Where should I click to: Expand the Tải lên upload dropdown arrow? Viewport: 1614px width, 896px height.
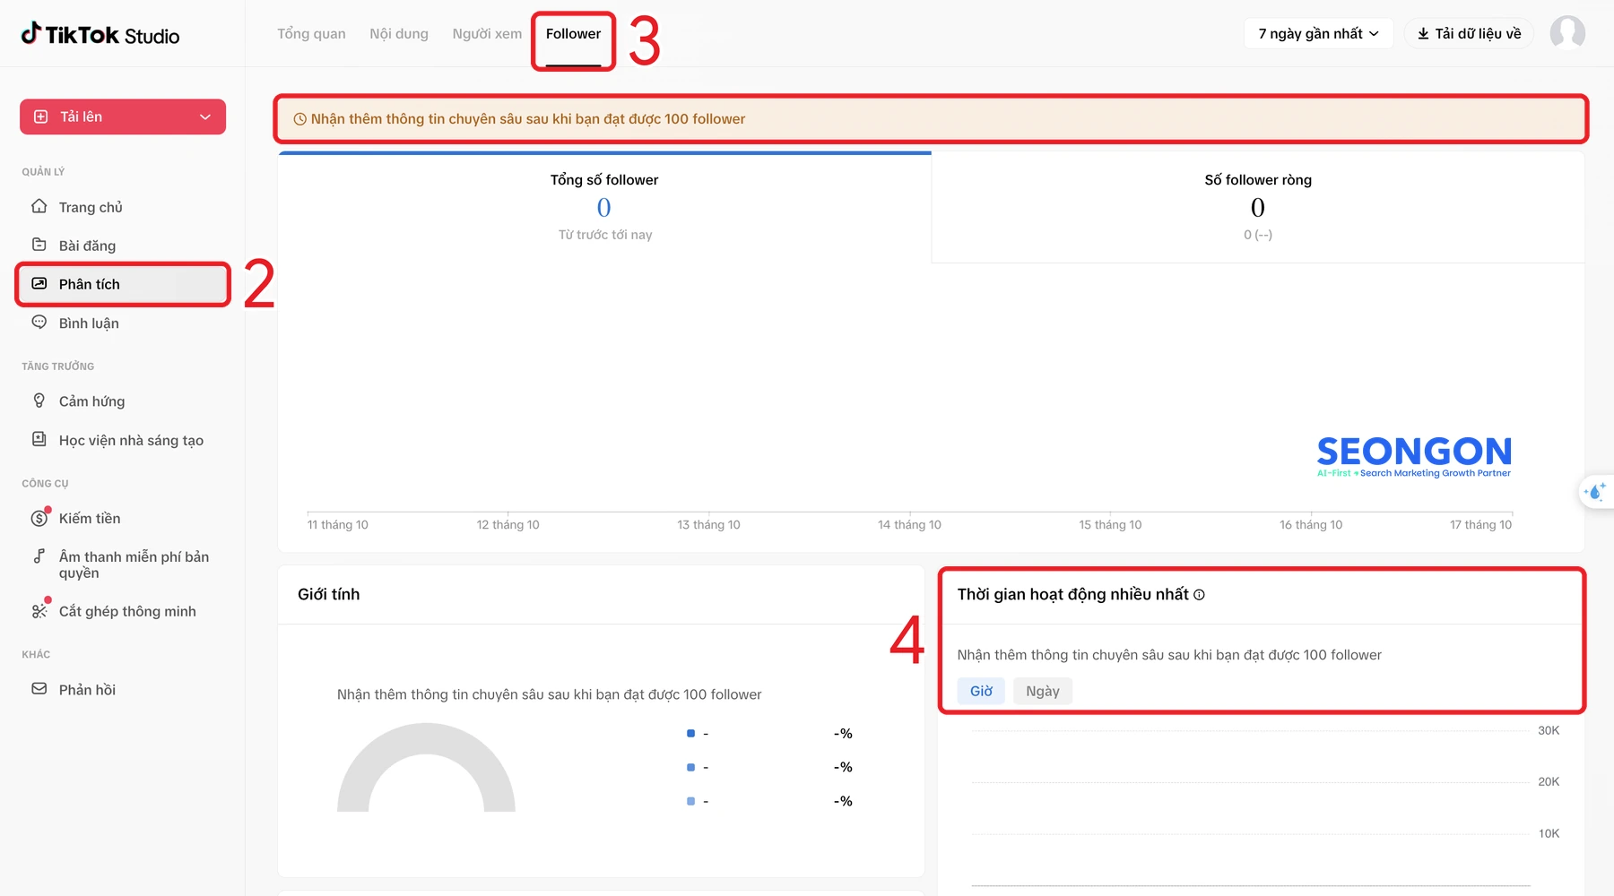(205, 117)
